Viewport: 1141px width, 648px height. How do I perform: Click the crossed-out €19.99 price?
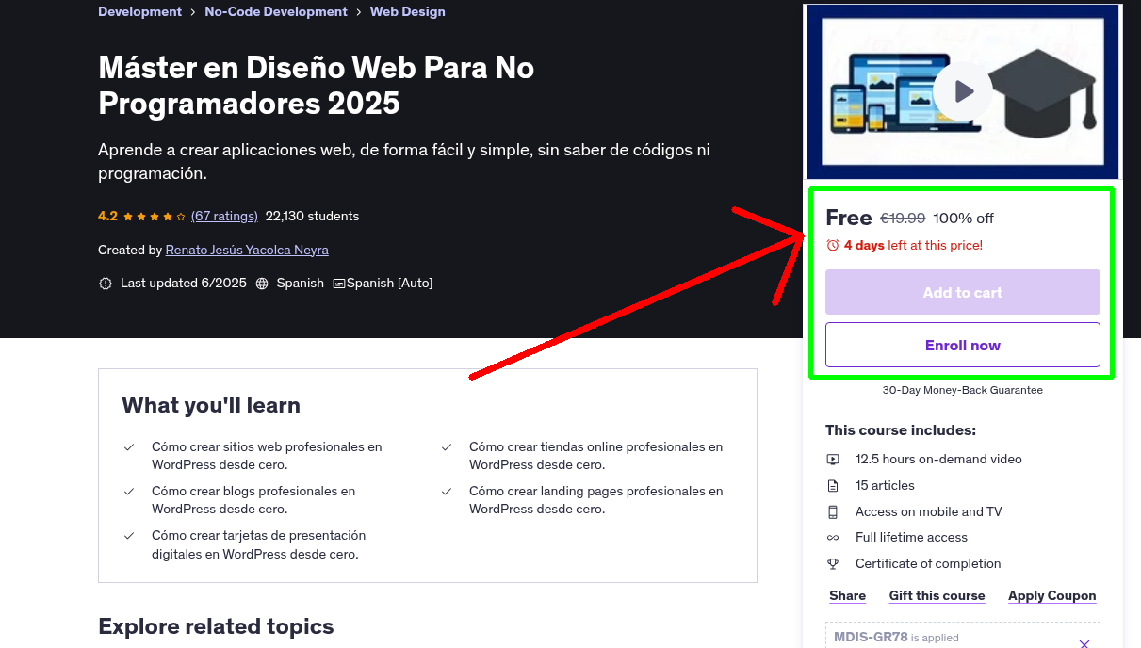[x=903, y=219]
